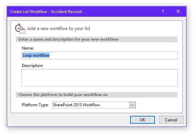
Task: Click the 'Name:' label
Action: pyautogui.click(x=28, y=48)
